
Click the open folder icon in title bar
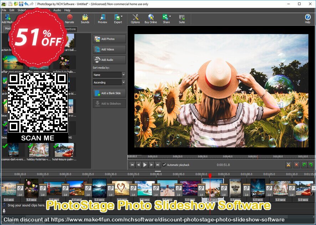[16, 4]
